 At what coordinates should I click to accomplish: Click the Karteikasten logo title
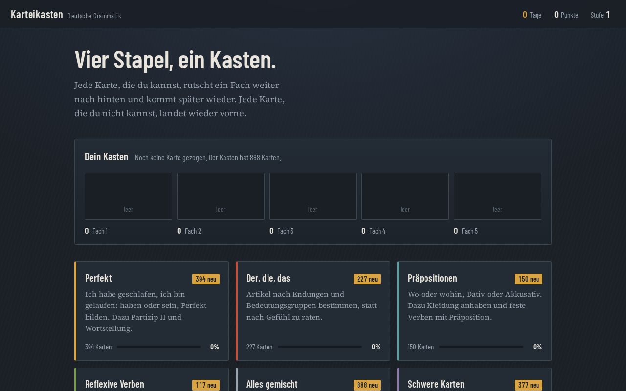click(x=37, y=14)
